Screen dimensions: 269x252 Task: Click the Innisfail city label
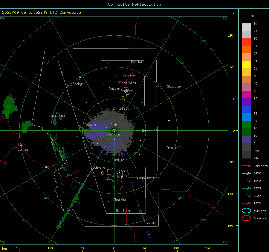[121, 108]
